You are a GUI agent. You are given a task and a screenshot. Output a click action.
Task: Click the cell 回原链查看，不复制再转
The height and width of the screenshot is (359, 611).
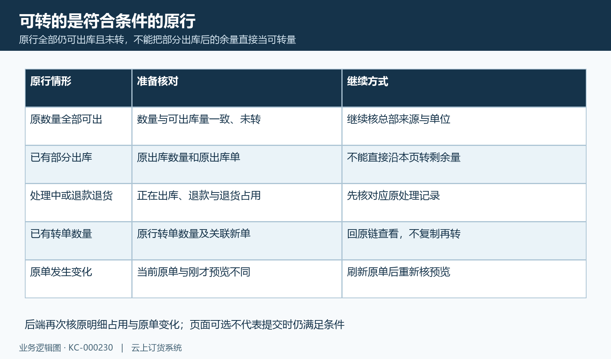click(x=464, y=241)
